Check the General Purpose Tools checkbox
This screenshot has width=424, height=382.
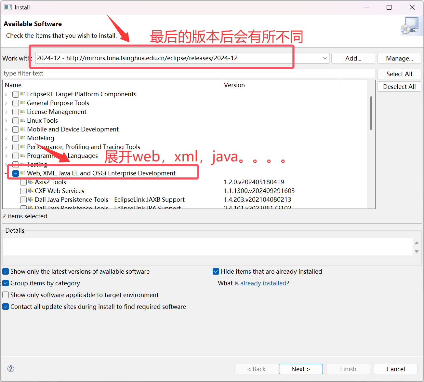16,103
